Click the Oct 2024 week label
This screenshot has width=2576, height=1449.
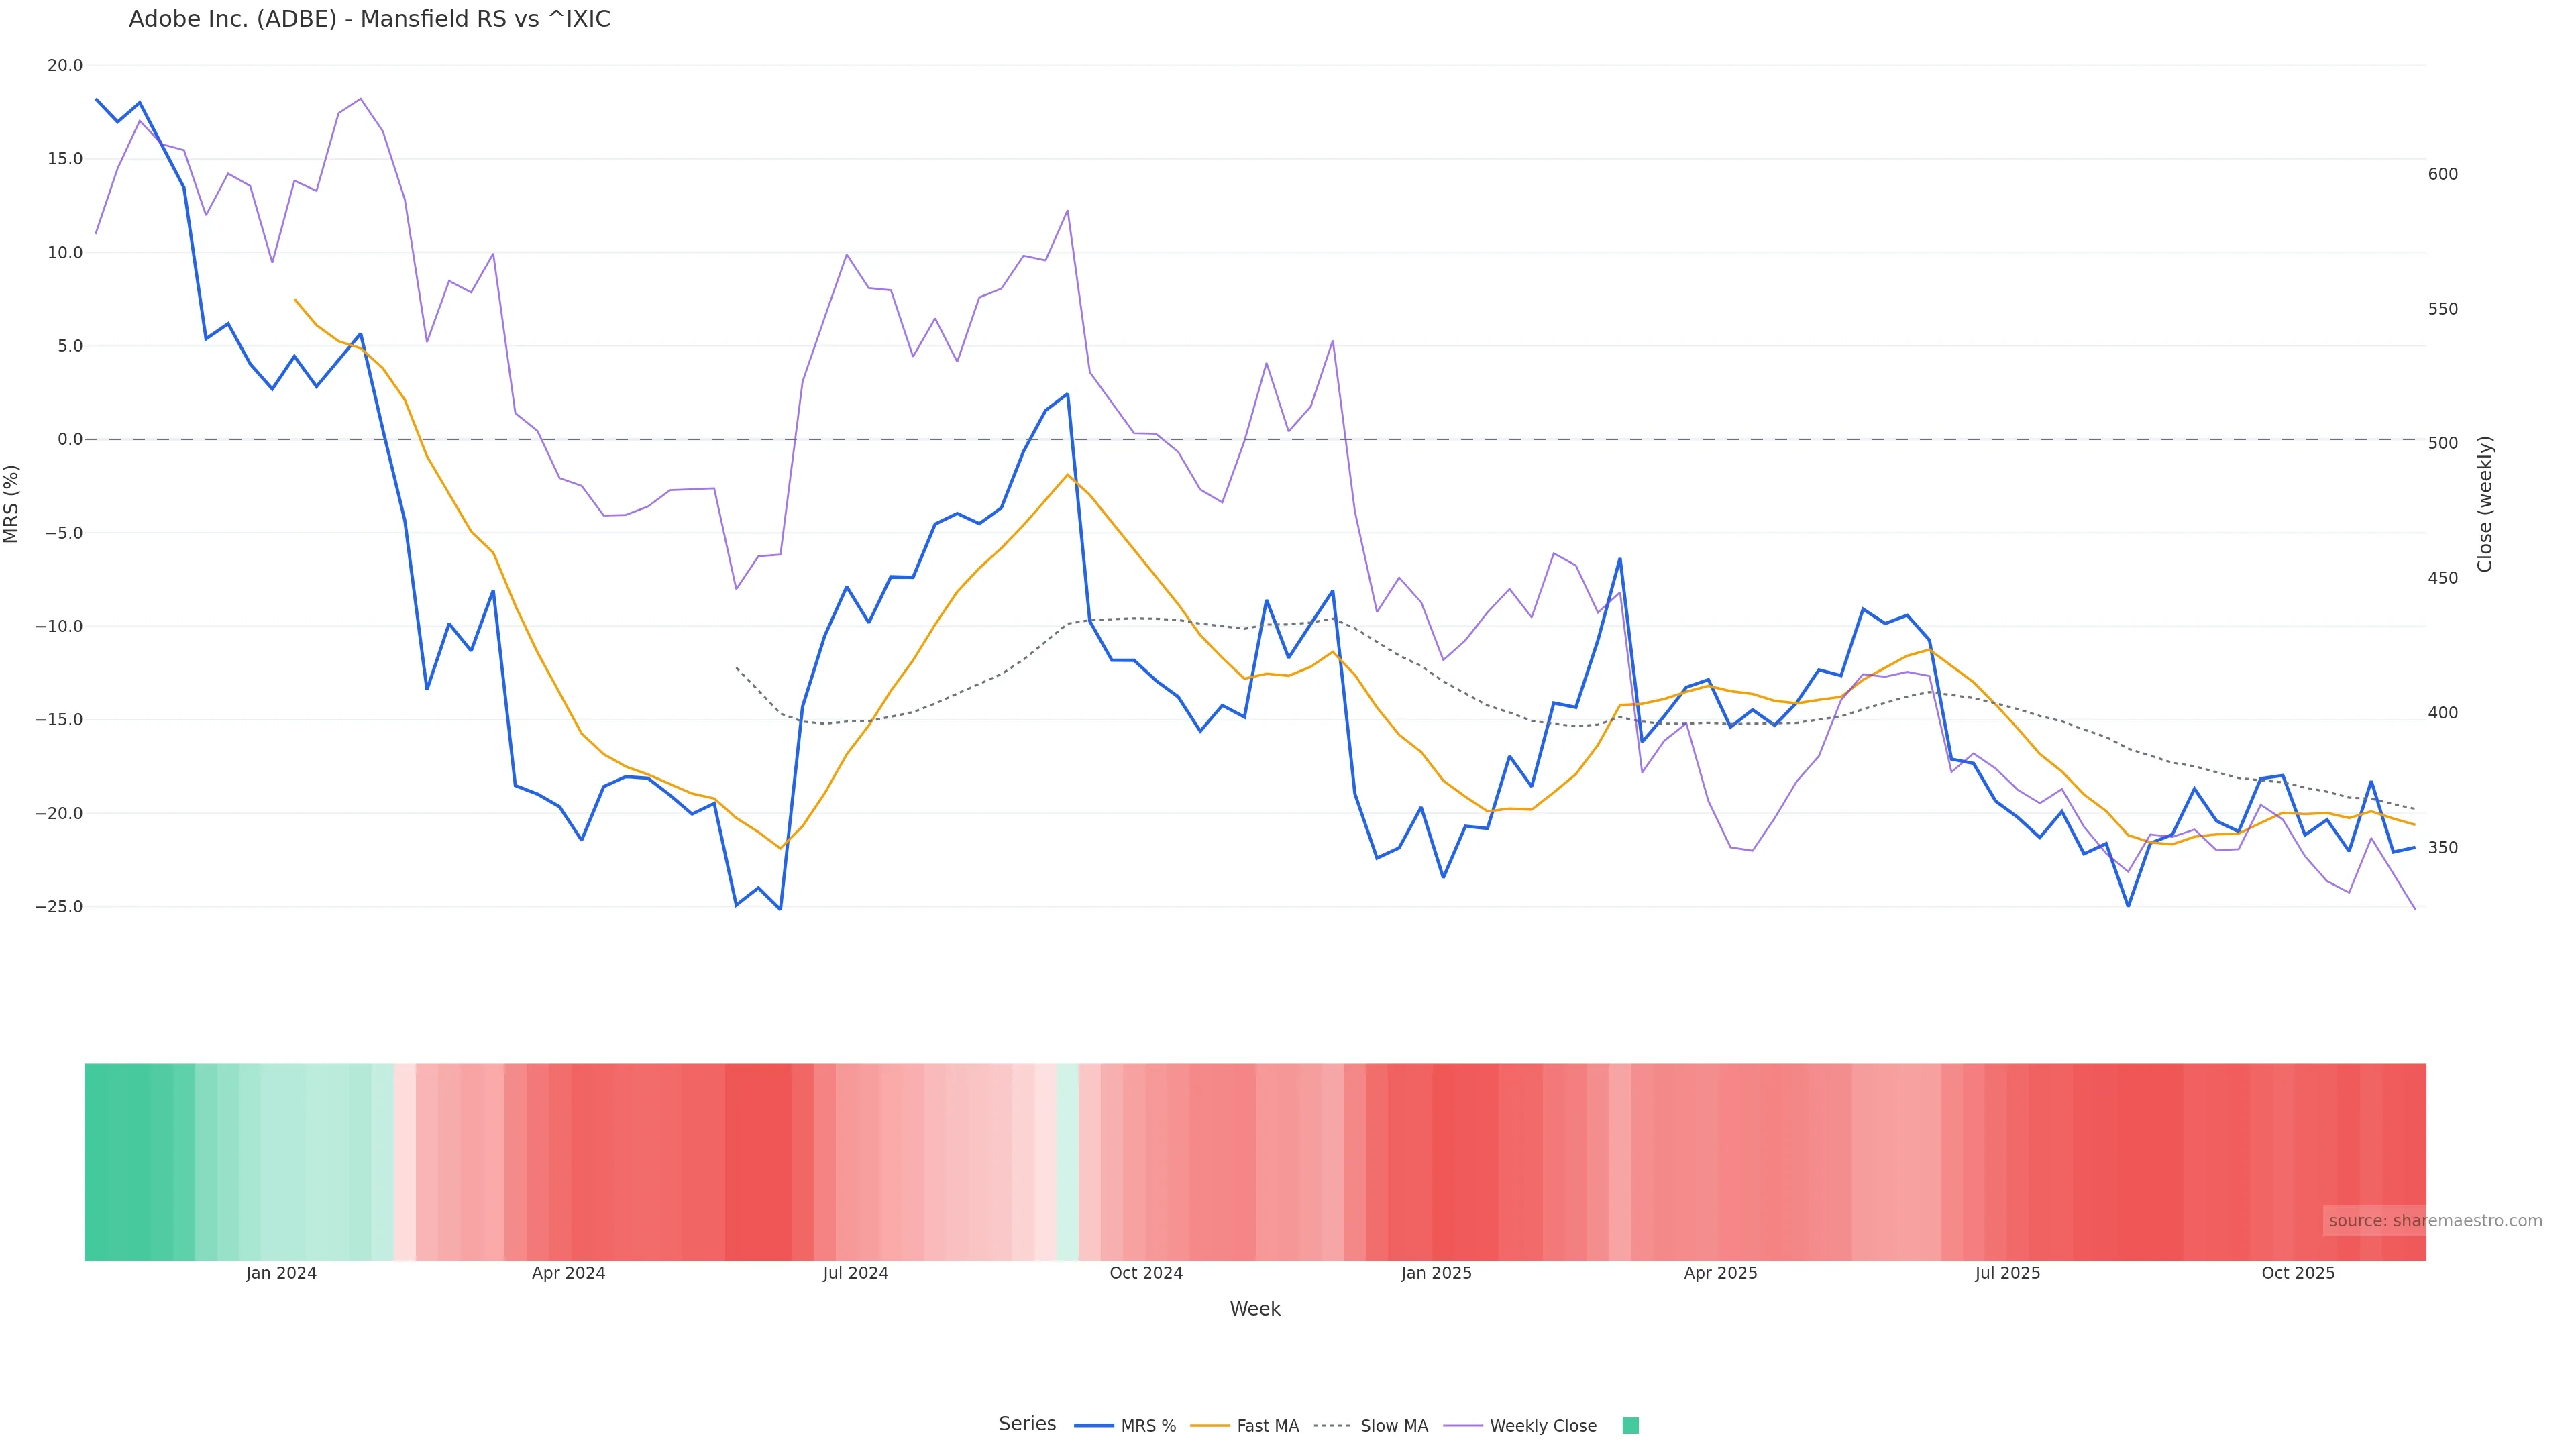[x=1146, y=1273]
